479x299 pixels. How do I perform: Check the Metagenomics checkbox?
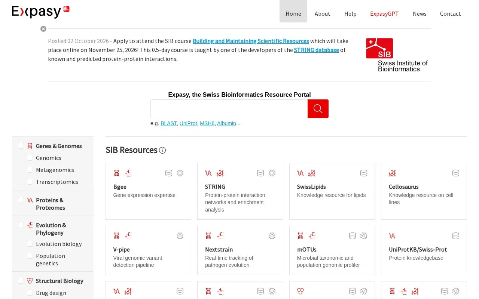coord(30,170)
